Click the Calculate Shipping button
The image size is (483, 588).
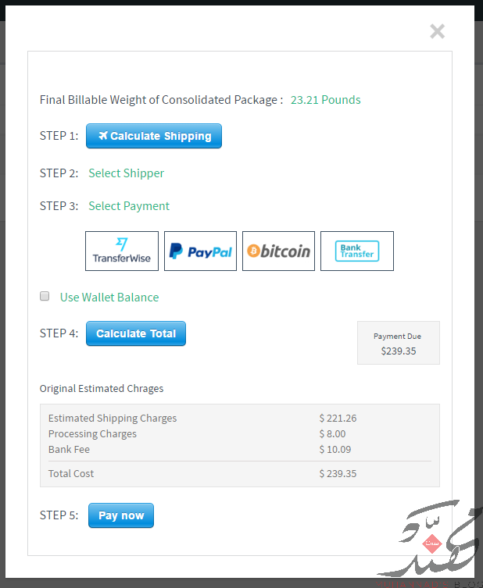[x=154, y=136]
